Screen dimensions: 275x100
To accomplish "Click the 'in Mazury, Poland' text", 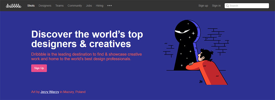I will [x=73, y=92].
